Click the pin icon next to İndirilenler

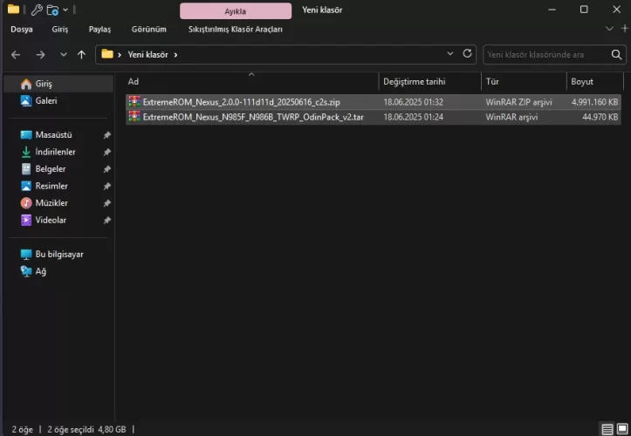click(107, 152)
